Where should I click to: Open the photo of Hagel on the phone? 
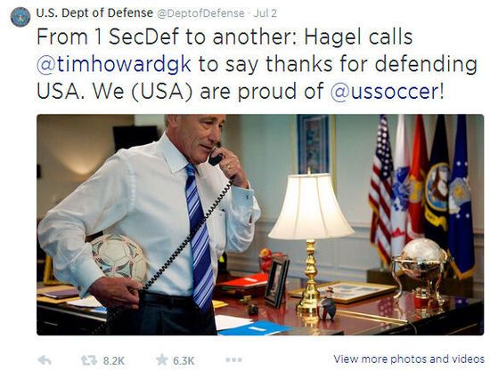pos(260,225)
